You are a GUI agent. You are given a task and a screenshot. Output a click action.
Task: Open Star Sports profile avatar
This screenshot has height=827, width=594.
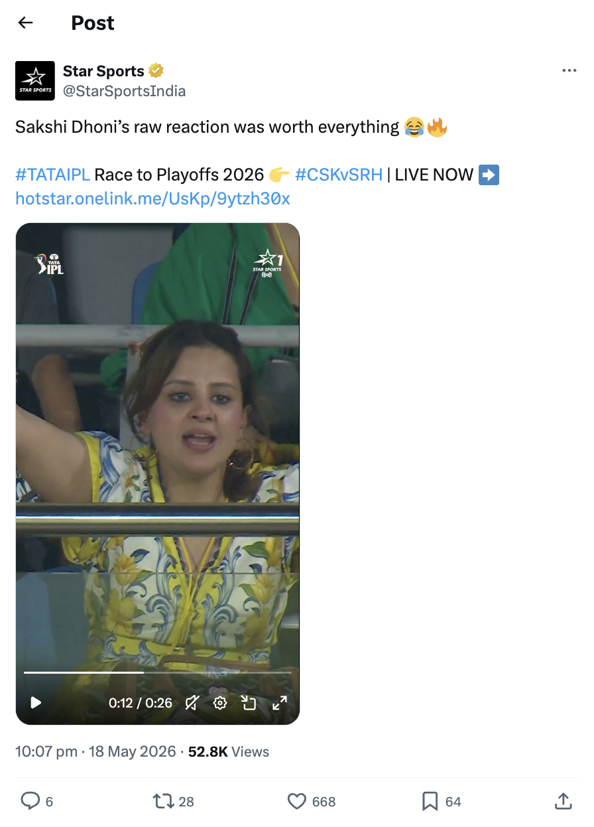(35, 81)
